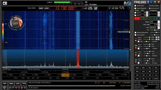Adjust the Noise Reduction slider
Screen dimensions: 161x90
[155, 32]
